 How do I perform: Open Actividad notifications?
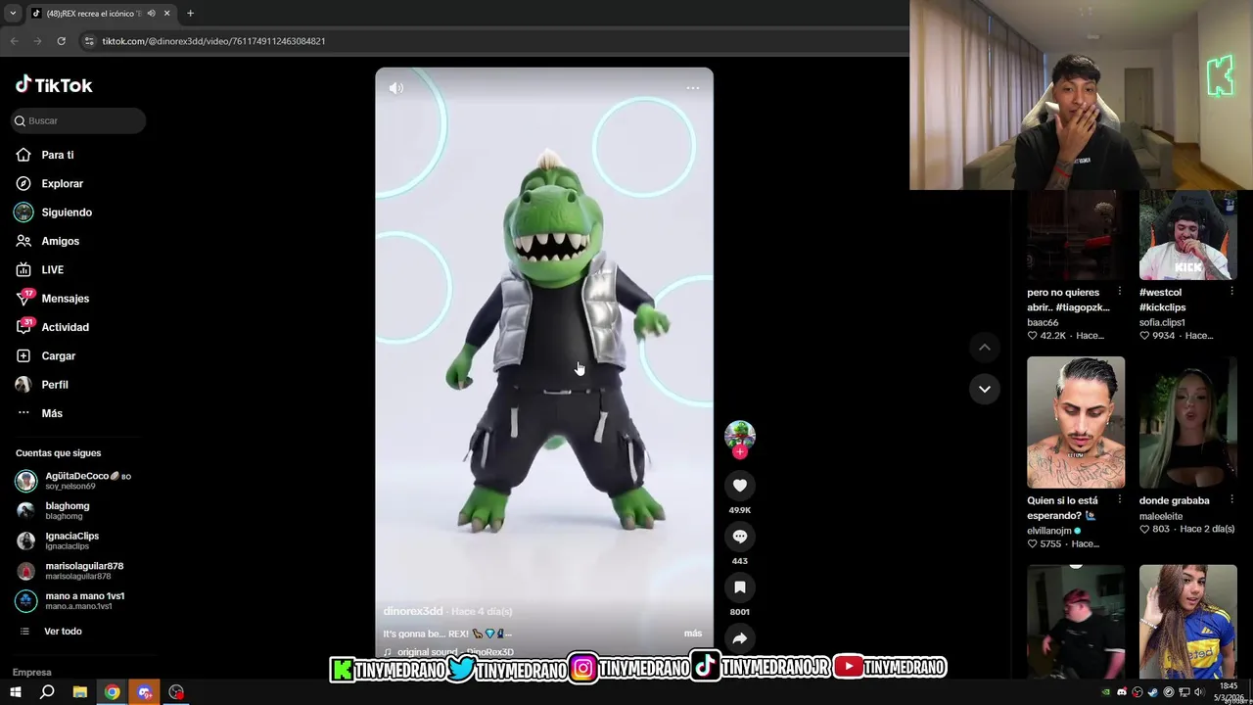click(x=53, y=327)
